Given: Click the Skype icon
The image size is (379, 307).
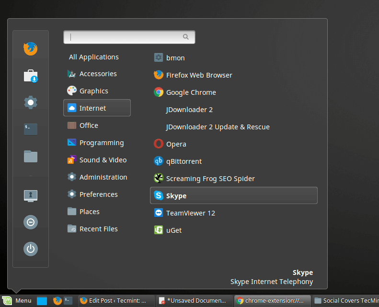Looking at the screenshot, I should pyautogui.click(x=159, y=195).
